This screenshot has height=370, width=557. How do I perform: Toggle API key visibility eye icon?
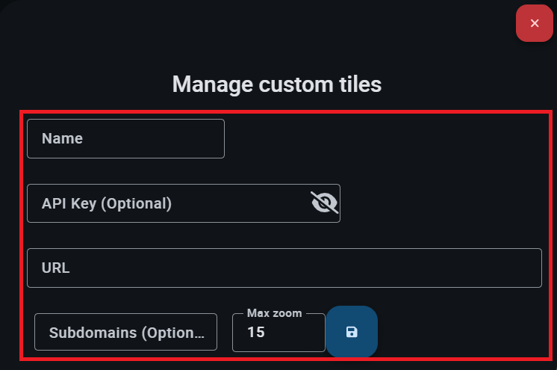click(x=324, y=203)
